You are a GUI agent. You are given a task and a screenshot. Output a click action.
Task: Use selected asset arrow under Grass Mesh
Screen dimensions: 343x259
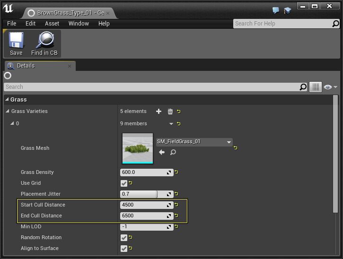[x=162, y=152]
